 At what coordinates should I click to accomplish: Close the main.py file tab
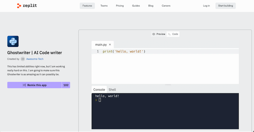tap(110, 44)
